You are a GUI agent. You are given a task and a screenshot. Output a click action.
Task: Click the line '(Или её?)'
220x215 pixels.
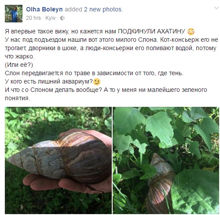point(19,65)
